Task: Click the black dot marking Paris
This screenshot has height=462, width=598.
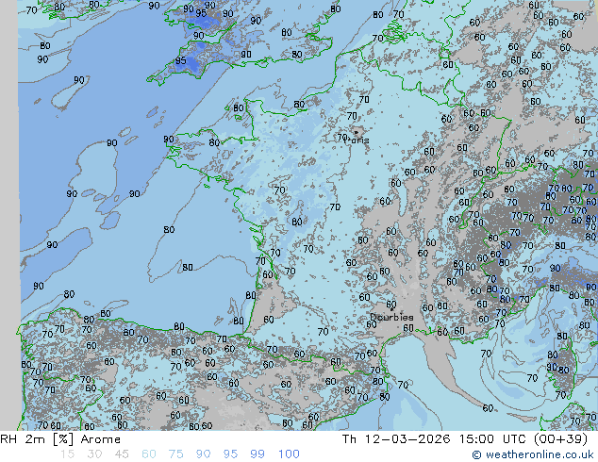Action: [357, 133]
